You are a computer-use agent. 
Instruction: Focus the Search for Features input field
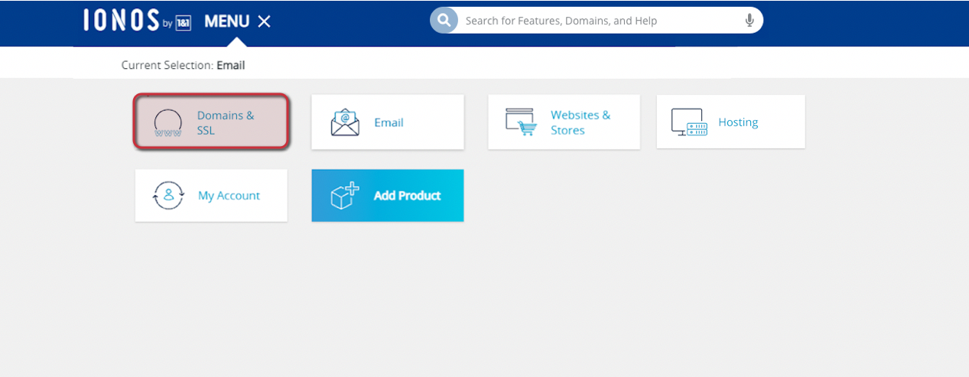(x=597, y=21)
